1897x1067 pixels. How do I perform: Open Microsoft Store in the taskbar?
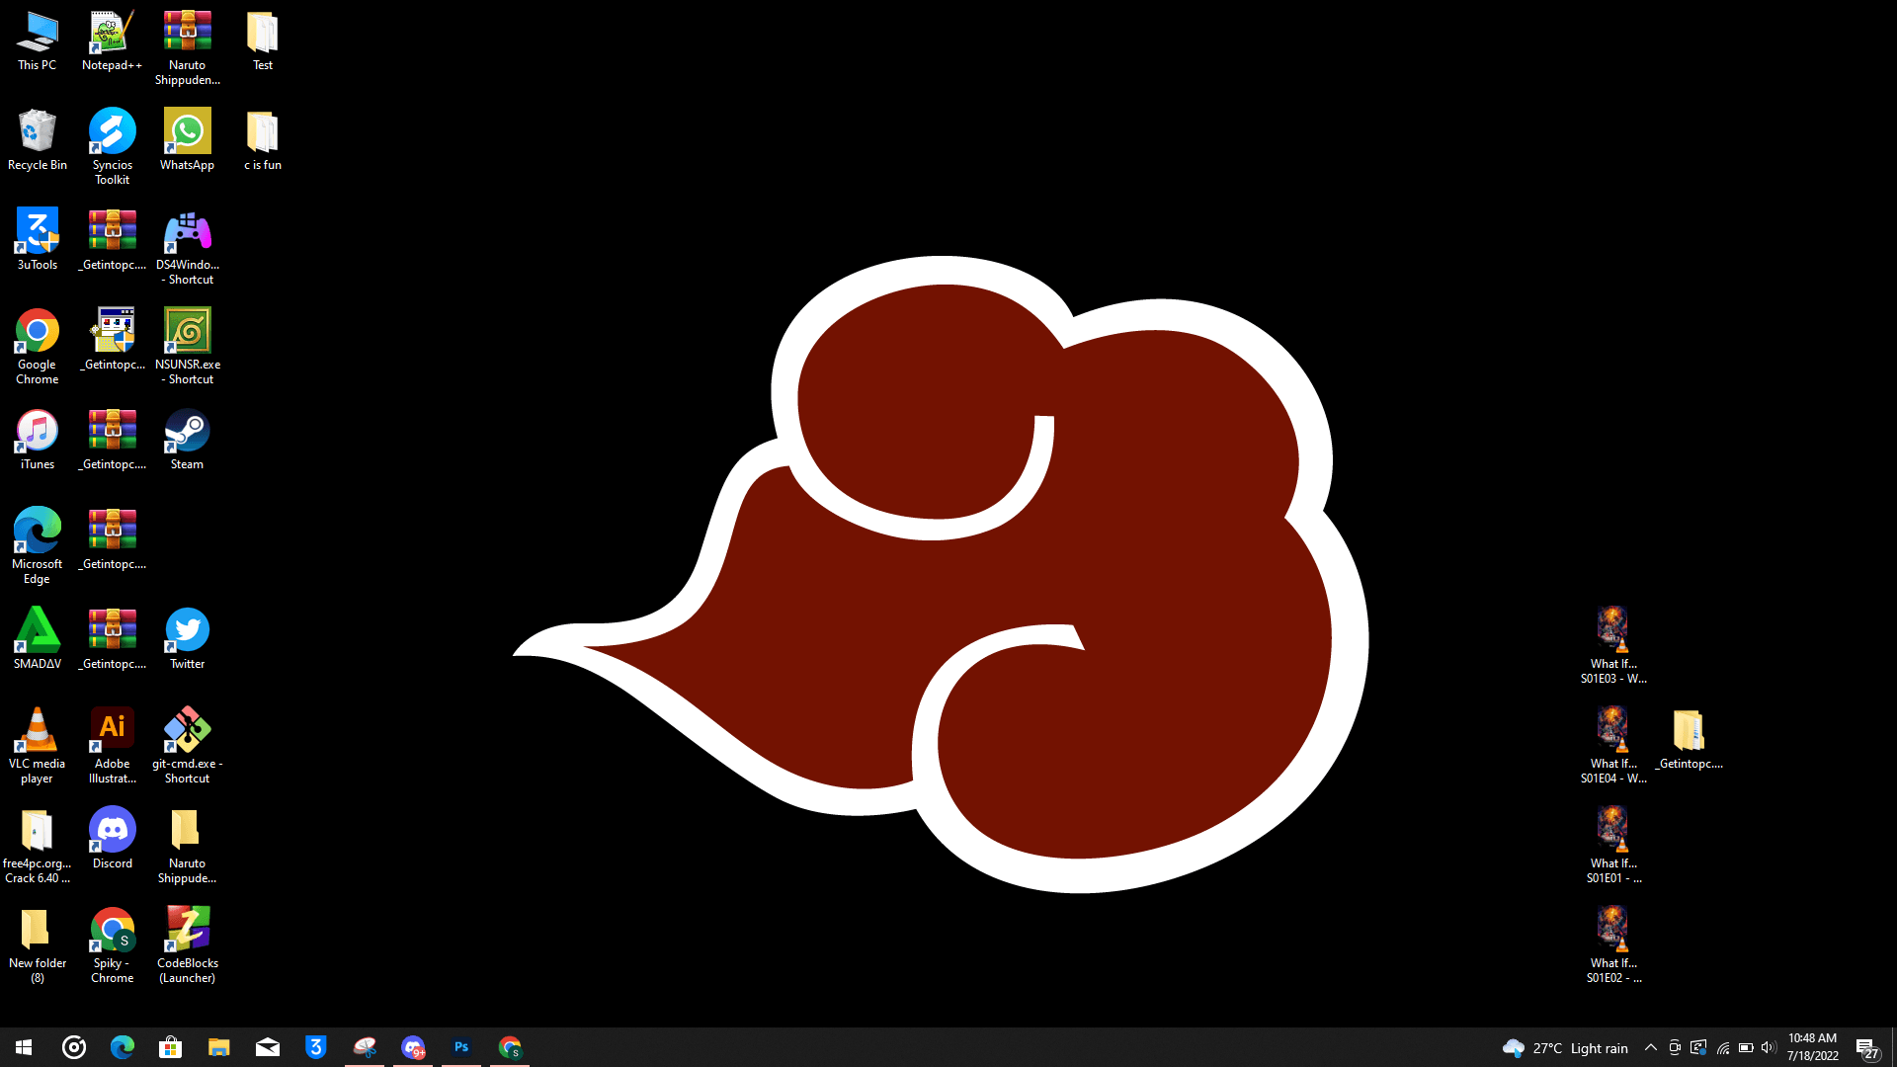tap(171, 1047)
